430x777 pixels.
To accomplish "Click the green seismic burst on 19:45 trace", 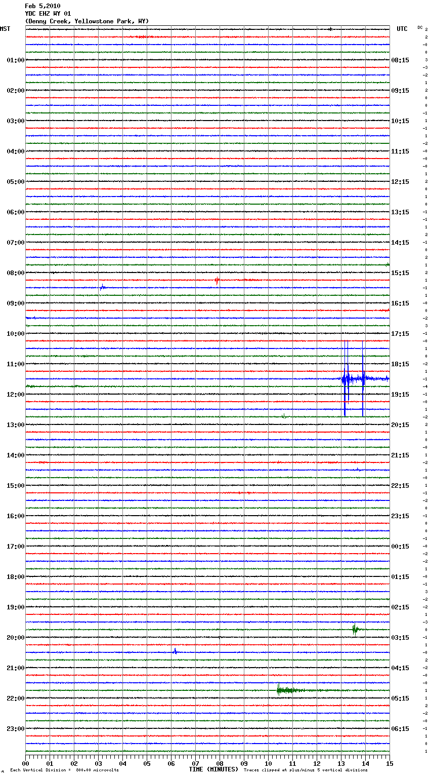I will click(x=356, y=629).
